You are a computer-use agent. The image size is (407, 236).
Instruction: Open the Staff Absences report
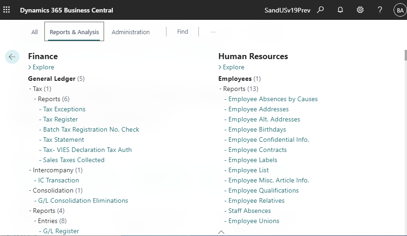point(249,211)
